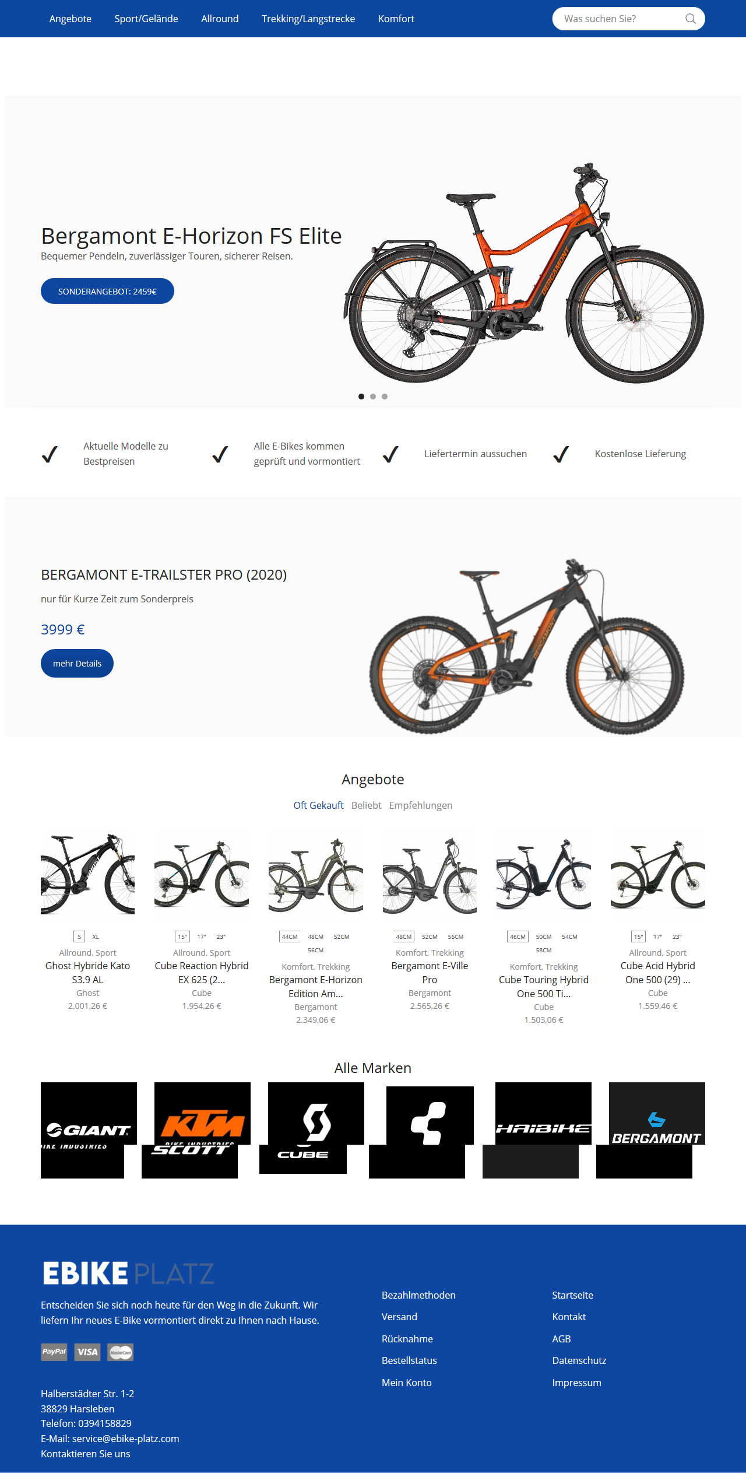
Task: Pick the 23" size for Cube Acid Hybrid
Action: pyautogui.click(x=677, y=937)
